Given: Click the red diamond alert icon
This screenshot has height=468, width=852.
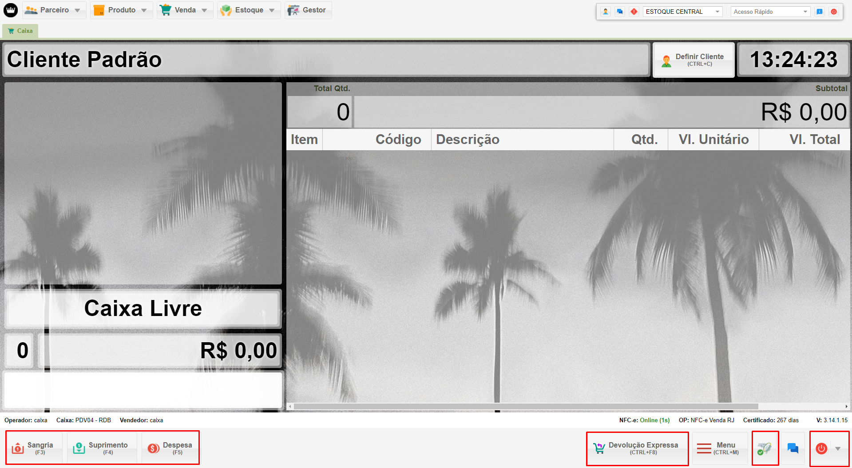Looking at the screenshot, I should 634,12.
